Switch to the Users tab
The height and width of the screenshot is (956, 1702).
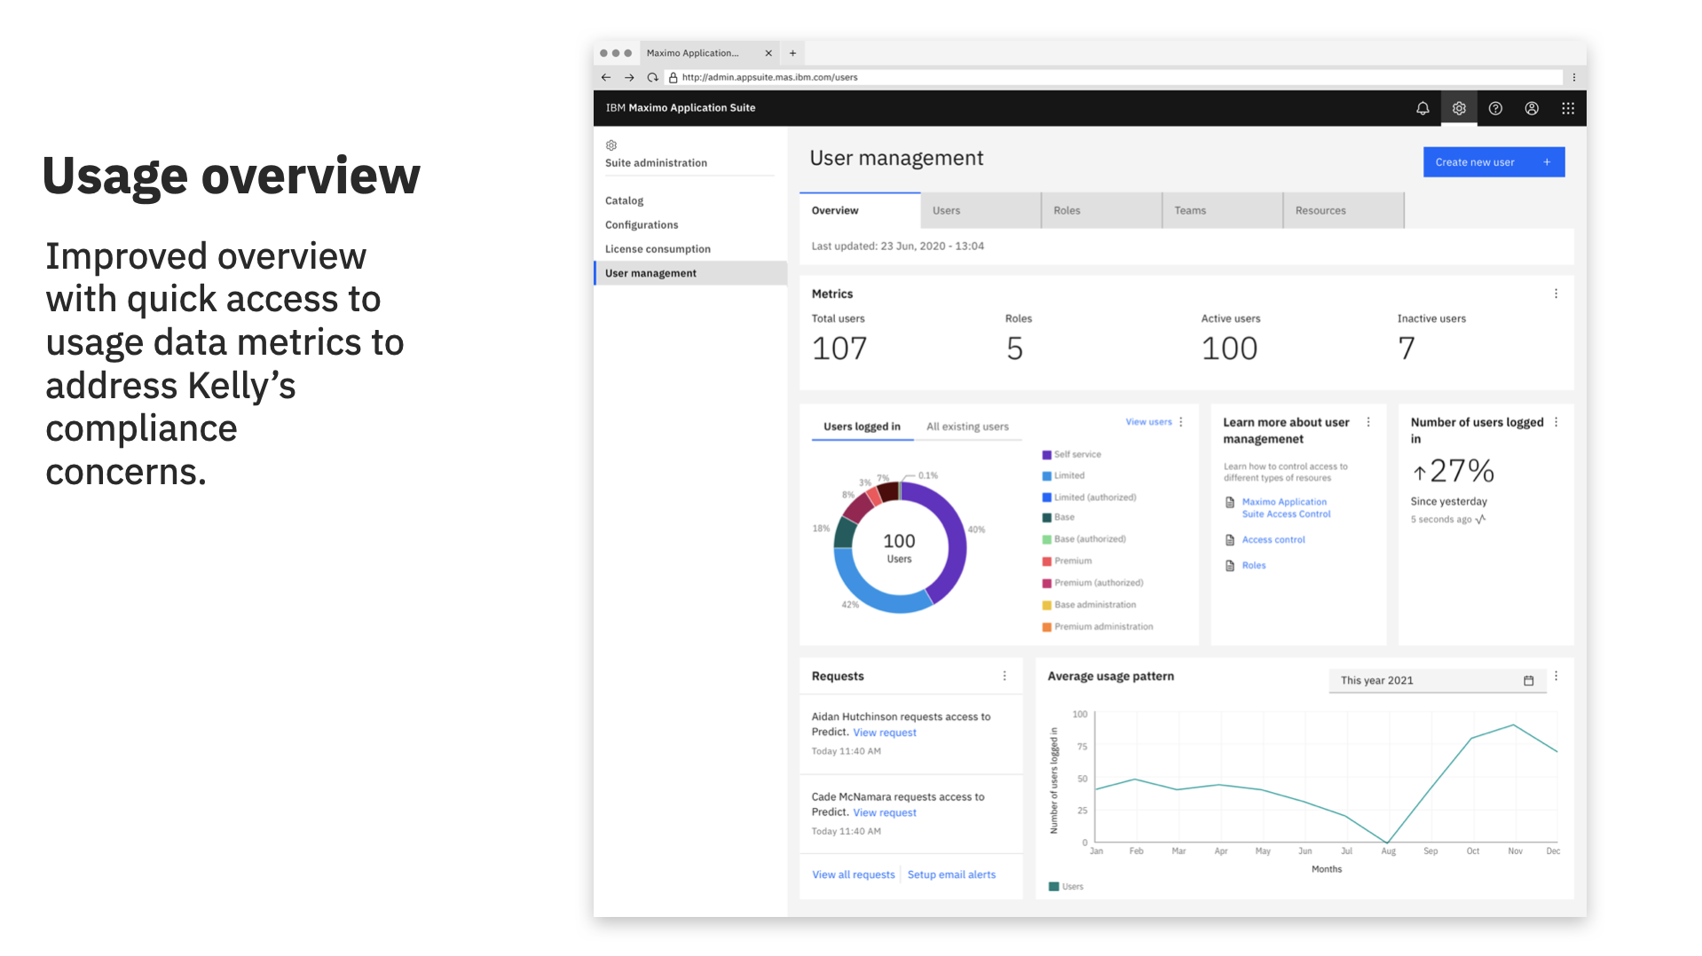pos(981,210)
